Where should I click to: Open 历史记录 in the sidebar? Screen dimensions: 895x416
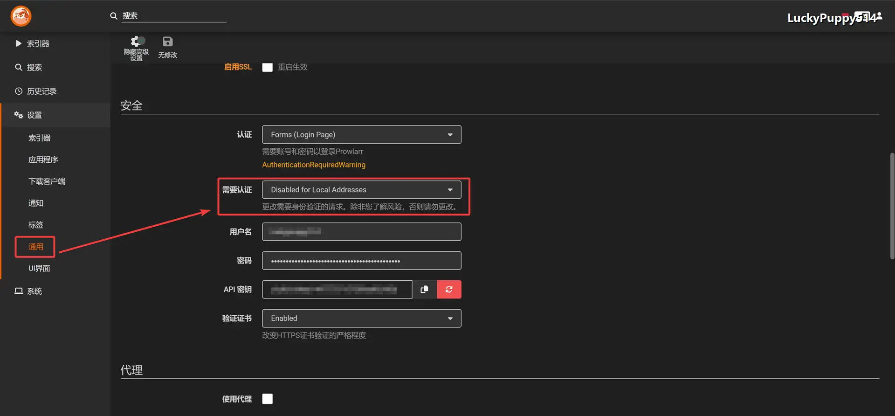(x=55, y=91)
